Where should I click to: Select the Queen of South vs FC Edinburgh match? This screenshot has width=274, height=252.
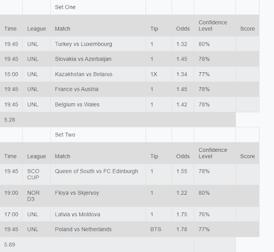tap(96, 171)
